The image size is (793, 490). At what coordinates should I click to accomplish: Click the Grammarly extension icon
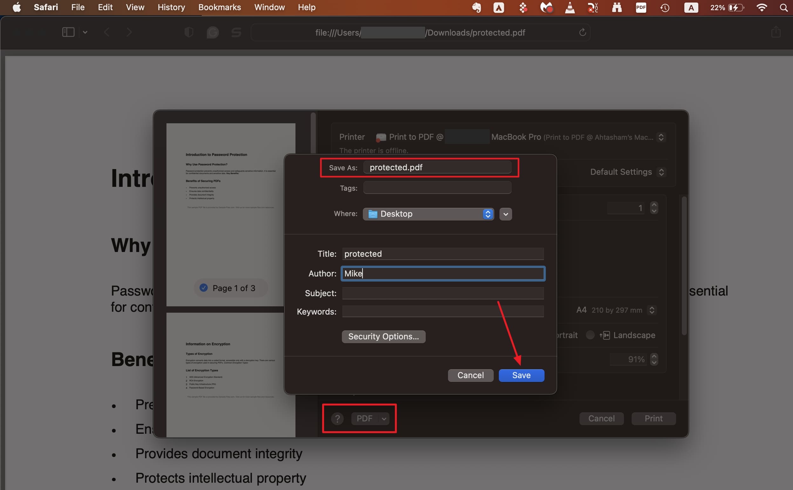tap(213, 32)
